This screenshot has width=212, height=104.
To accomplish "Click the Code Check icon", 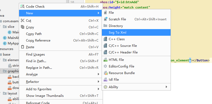I will 22,6.
